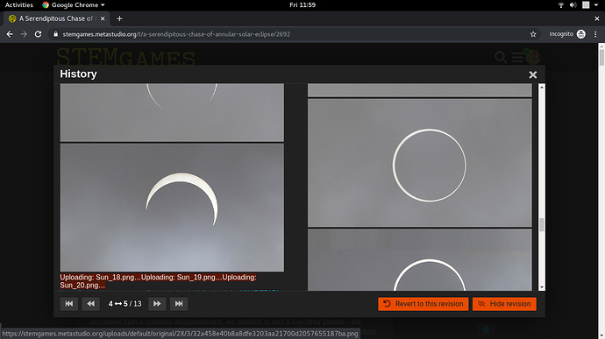This screenshot has height=339, width=605.
Task: Go to next revision
Action: (157, 304)
